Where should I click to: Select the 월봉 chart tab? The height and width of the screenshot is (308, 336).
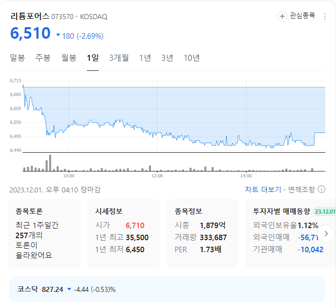coord(69,58)
